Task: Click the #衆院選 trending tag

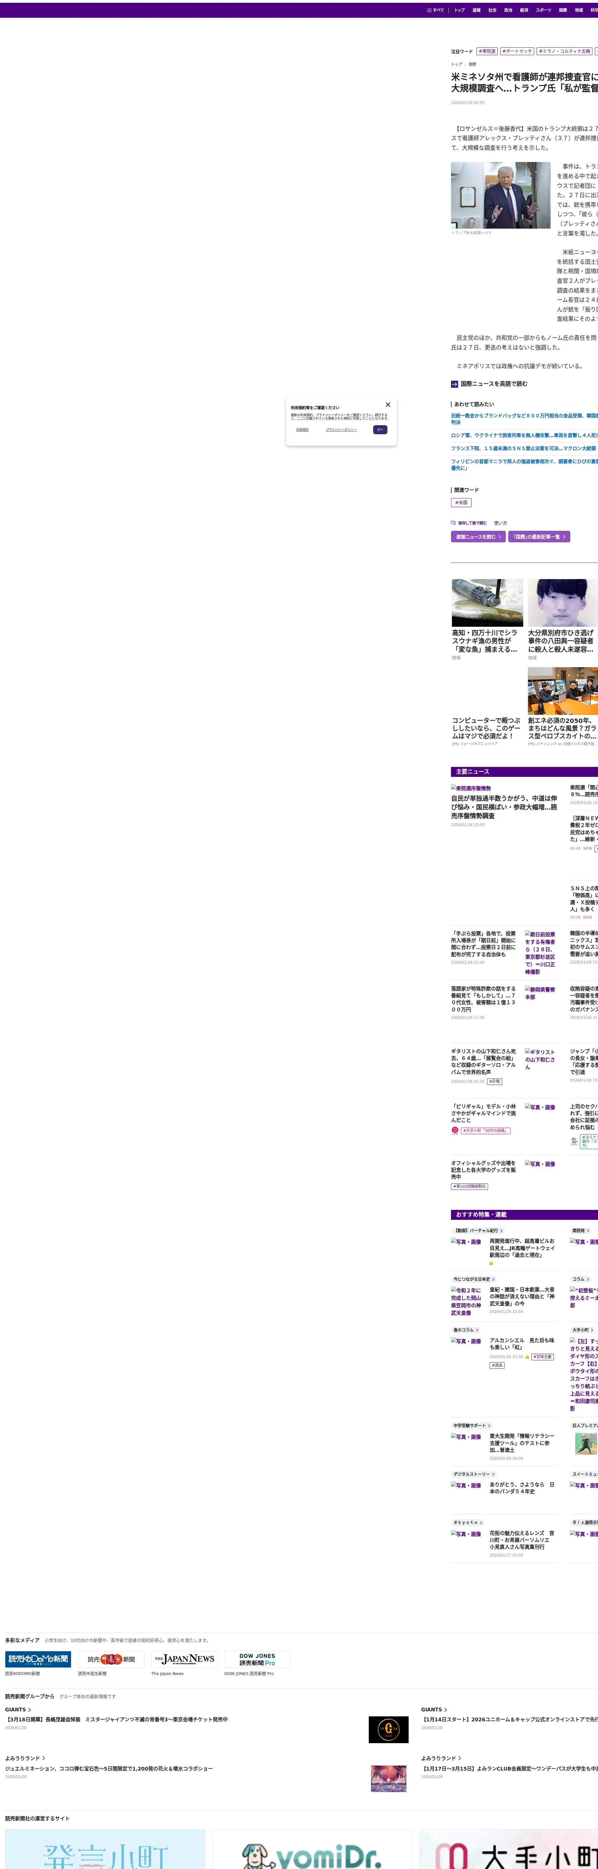Action: tap(487, 51)
